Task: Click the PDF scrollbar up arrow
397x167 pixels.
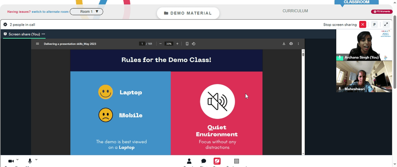Action: [303, 50]
